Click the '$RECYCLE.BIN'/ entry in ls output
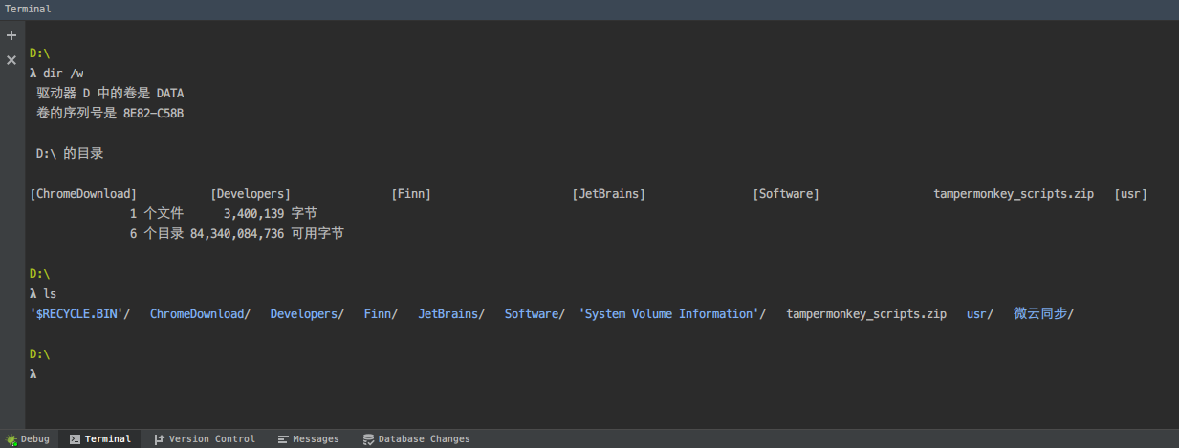The width and height of the screenshot is (1179, 448). [79, 314]
